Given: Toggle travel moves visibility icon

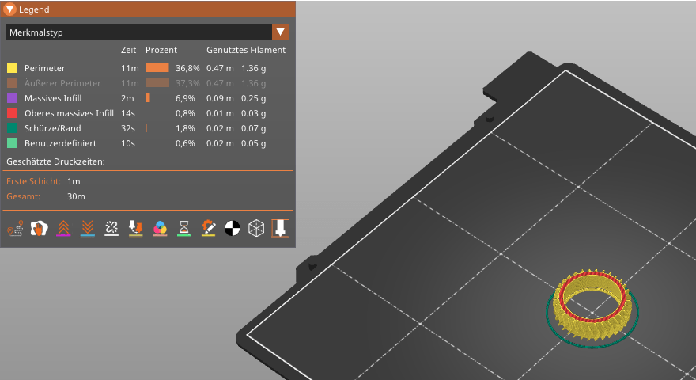Looking at the screenshot, I should [15, 228].
